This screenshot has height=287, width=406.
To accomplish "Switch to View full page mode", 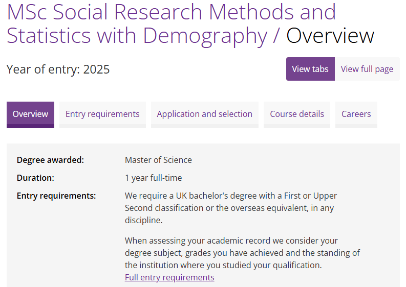I will [x=367, y=69].
